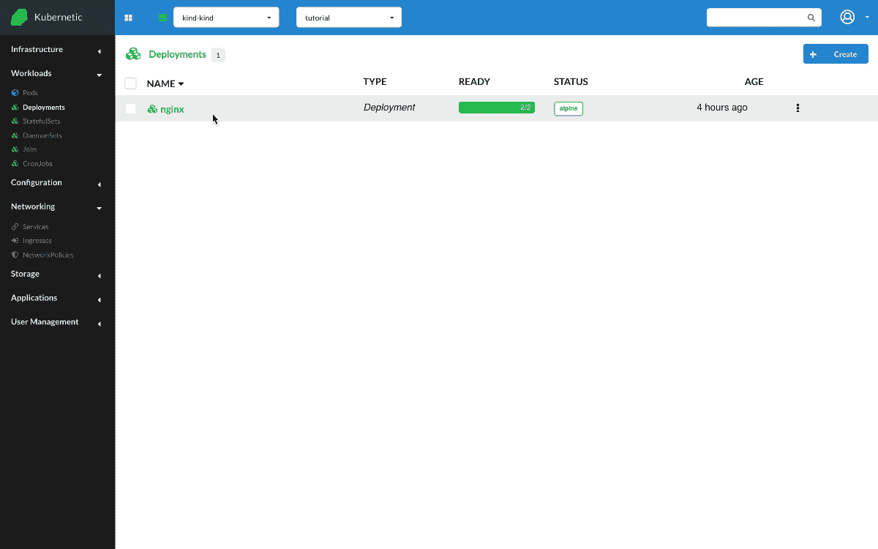Open the user account avatar icon
Screen dimensions: 878x549
click(847, 17)
